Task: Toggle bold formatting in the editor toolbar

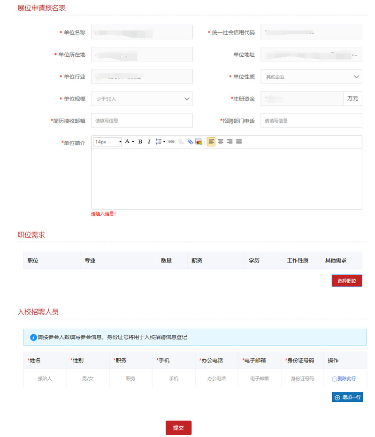Action: point(140,142)
